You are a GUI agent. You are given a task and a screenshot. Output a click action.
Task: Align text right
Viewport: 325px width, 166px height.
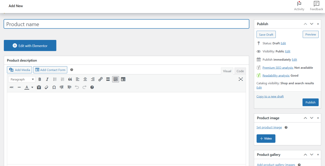point(93,79)
